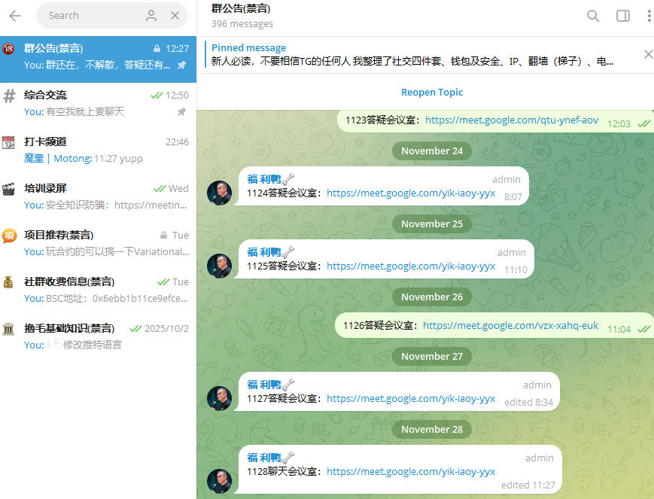654x499 pixels.
Task: Click the orange 项 icon of 项目推荐
Action: pyautogui.click(x=9, y=236)
